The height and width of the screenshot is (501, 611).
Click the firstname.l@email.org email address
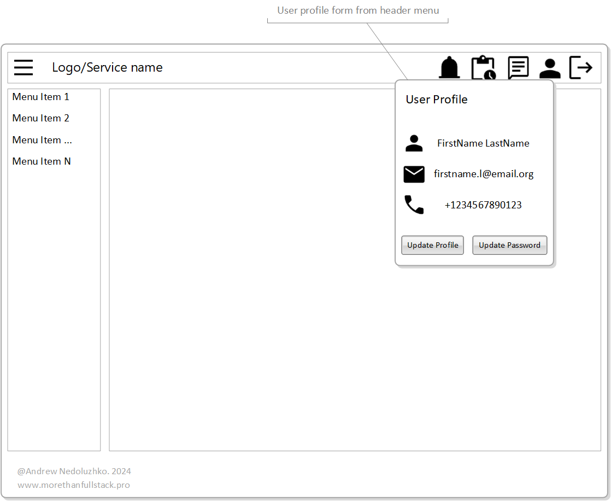pyautogui.click(x=484, y=174)
